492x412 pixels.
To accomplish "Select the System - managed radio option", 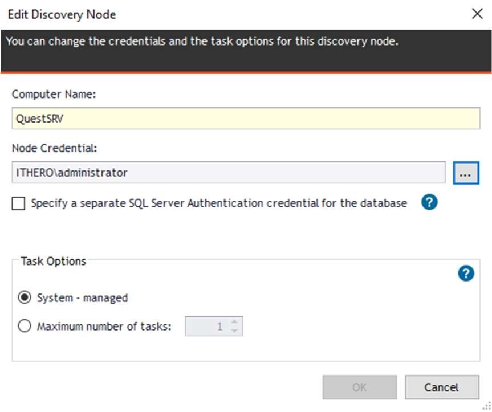I will 25,297.
